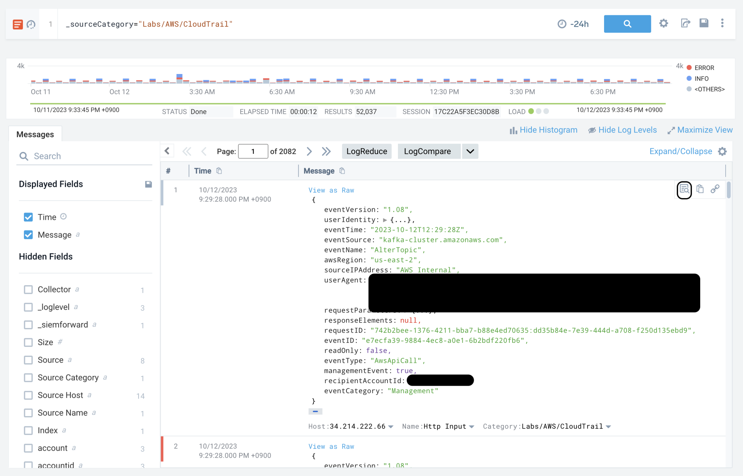This screenshot has height=476, width=743.
Task: Uncheck the Message displayed field
Action: [28, 235]
